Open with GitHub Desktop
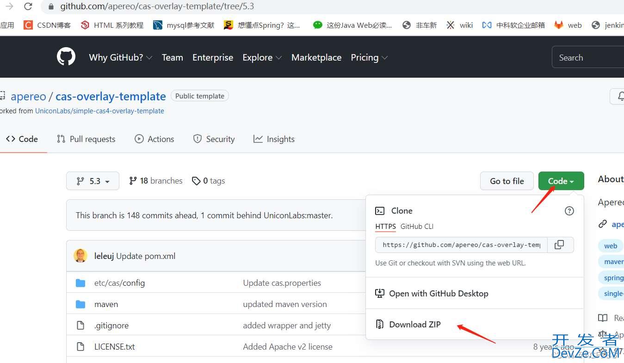Screen dimensions: 624x363 438,294
